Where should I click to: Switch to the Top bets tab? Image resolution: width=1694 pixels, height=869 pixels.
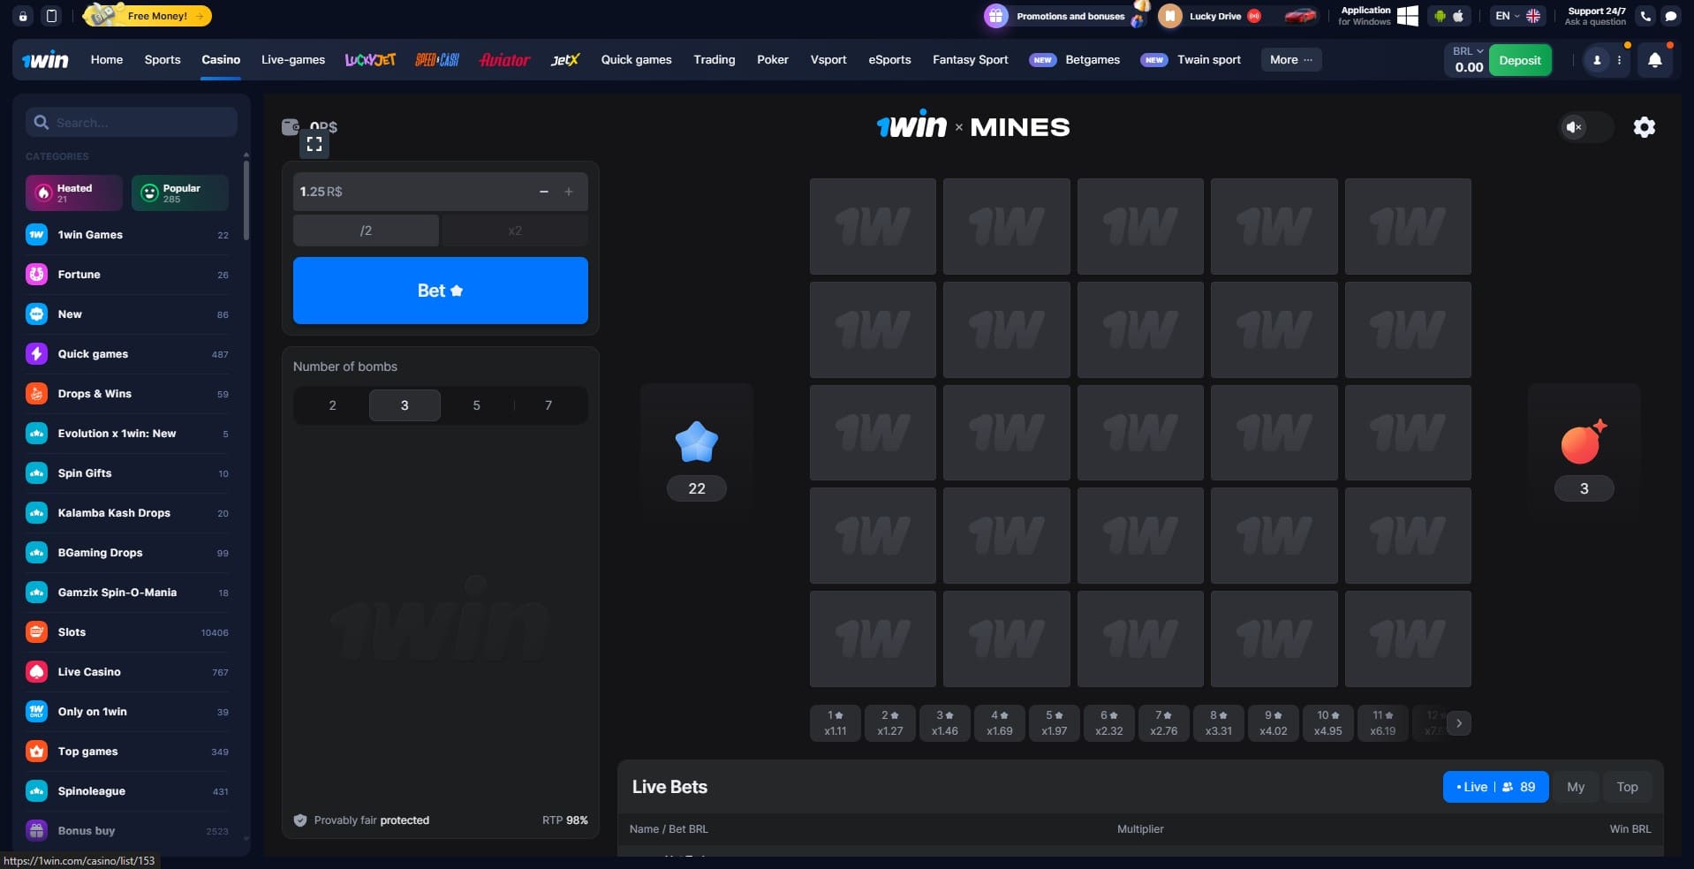[x=1627, y=787]
